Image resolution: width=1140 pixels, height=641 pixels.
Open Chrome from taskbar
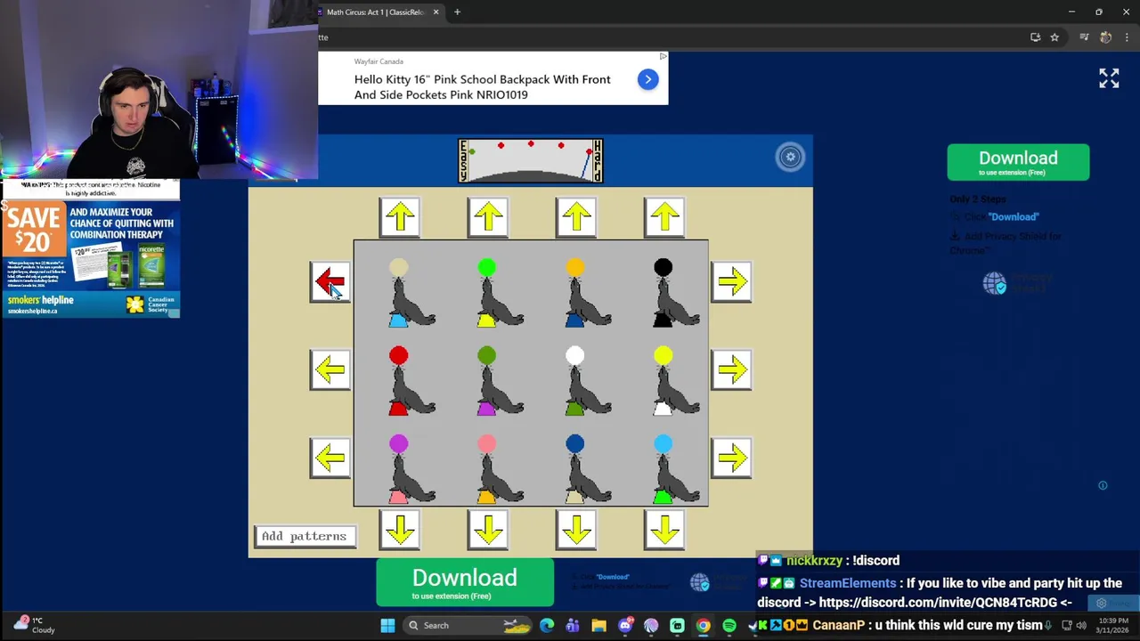[x=703, y=625]
